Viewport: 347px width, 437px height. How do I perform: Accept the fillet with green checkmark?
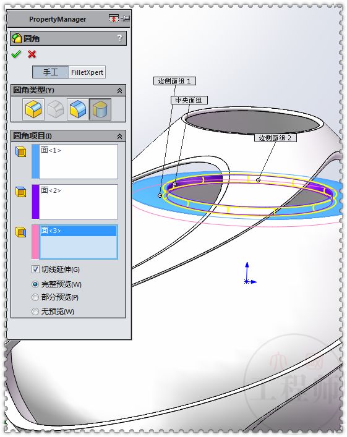[16, 54]
